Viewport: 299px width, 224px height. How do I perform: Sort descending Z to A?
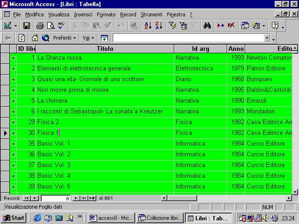pyautogui.click(x=159, y=26)
